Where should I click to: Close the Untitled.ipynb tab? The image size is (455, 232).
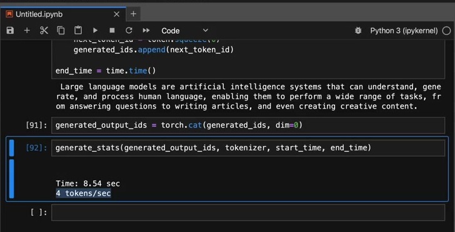click(x=117, y=14)
